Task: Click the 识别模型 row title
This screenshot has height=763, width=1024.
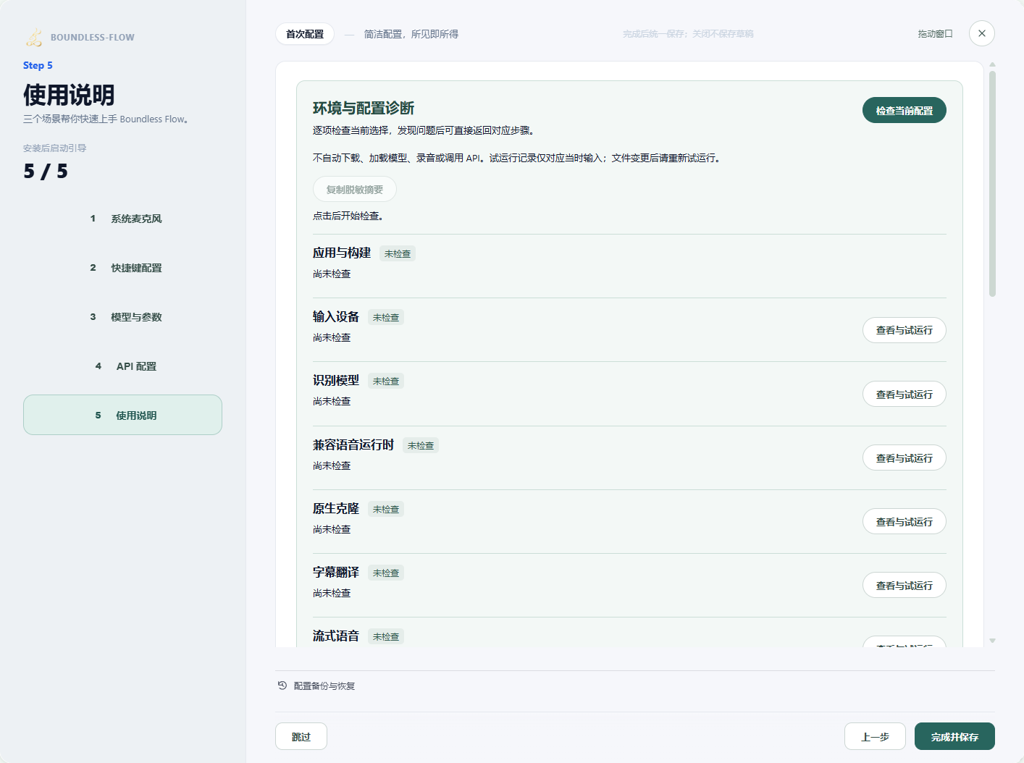Action: 336,380
